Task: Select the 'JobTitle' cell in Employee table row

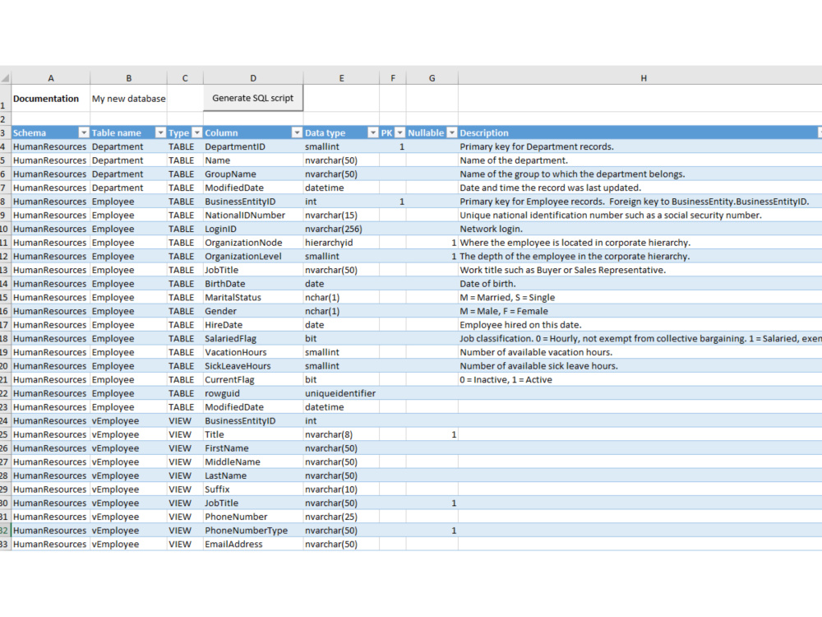Action: tap(253, 270)
